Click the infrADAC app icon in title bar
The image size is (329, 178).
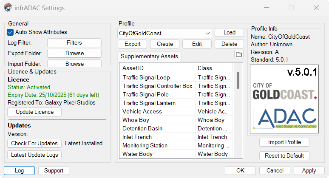pyautogui.click(x=8, y=8)
